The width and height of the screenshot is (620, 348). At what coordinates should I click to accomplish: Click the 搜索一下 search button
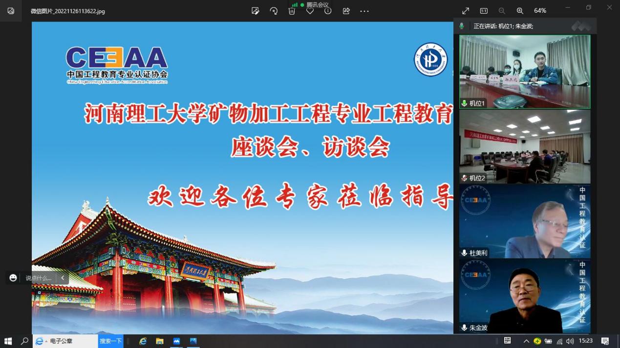coord(111,341)
